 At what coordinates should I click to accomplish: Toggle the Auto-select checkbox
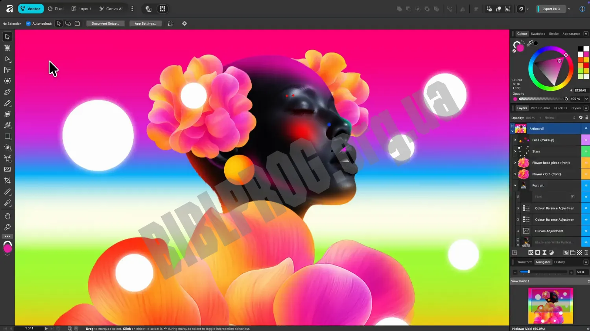[28, 24]
